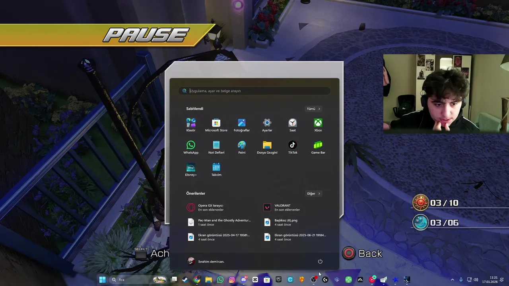Open Logitech G HUB from the taskbar

[x=325, y=280]
